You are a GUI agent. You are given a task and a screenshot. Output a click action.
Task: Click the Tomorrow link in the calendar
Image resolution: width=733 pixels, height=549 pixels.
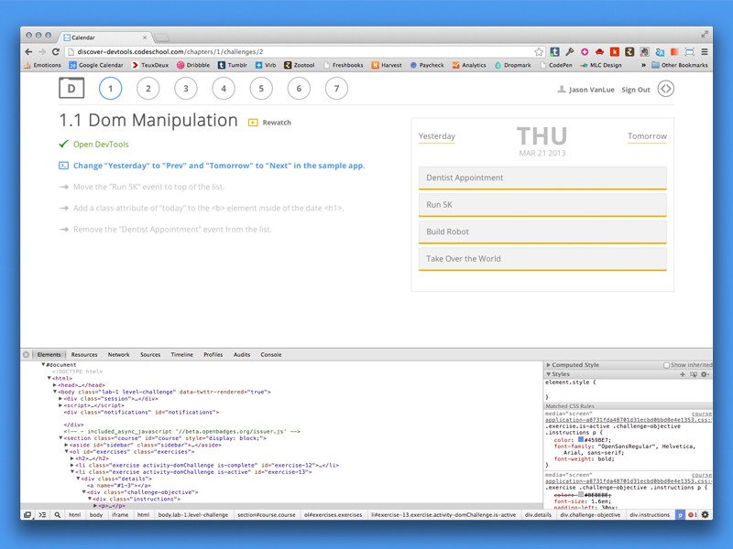tap(647, 136)
